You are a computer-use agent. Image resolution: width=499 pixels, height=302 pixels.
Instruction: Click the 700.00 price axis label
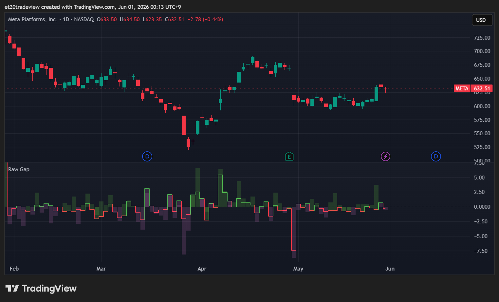pyautogui.click(x=482, y=51)
